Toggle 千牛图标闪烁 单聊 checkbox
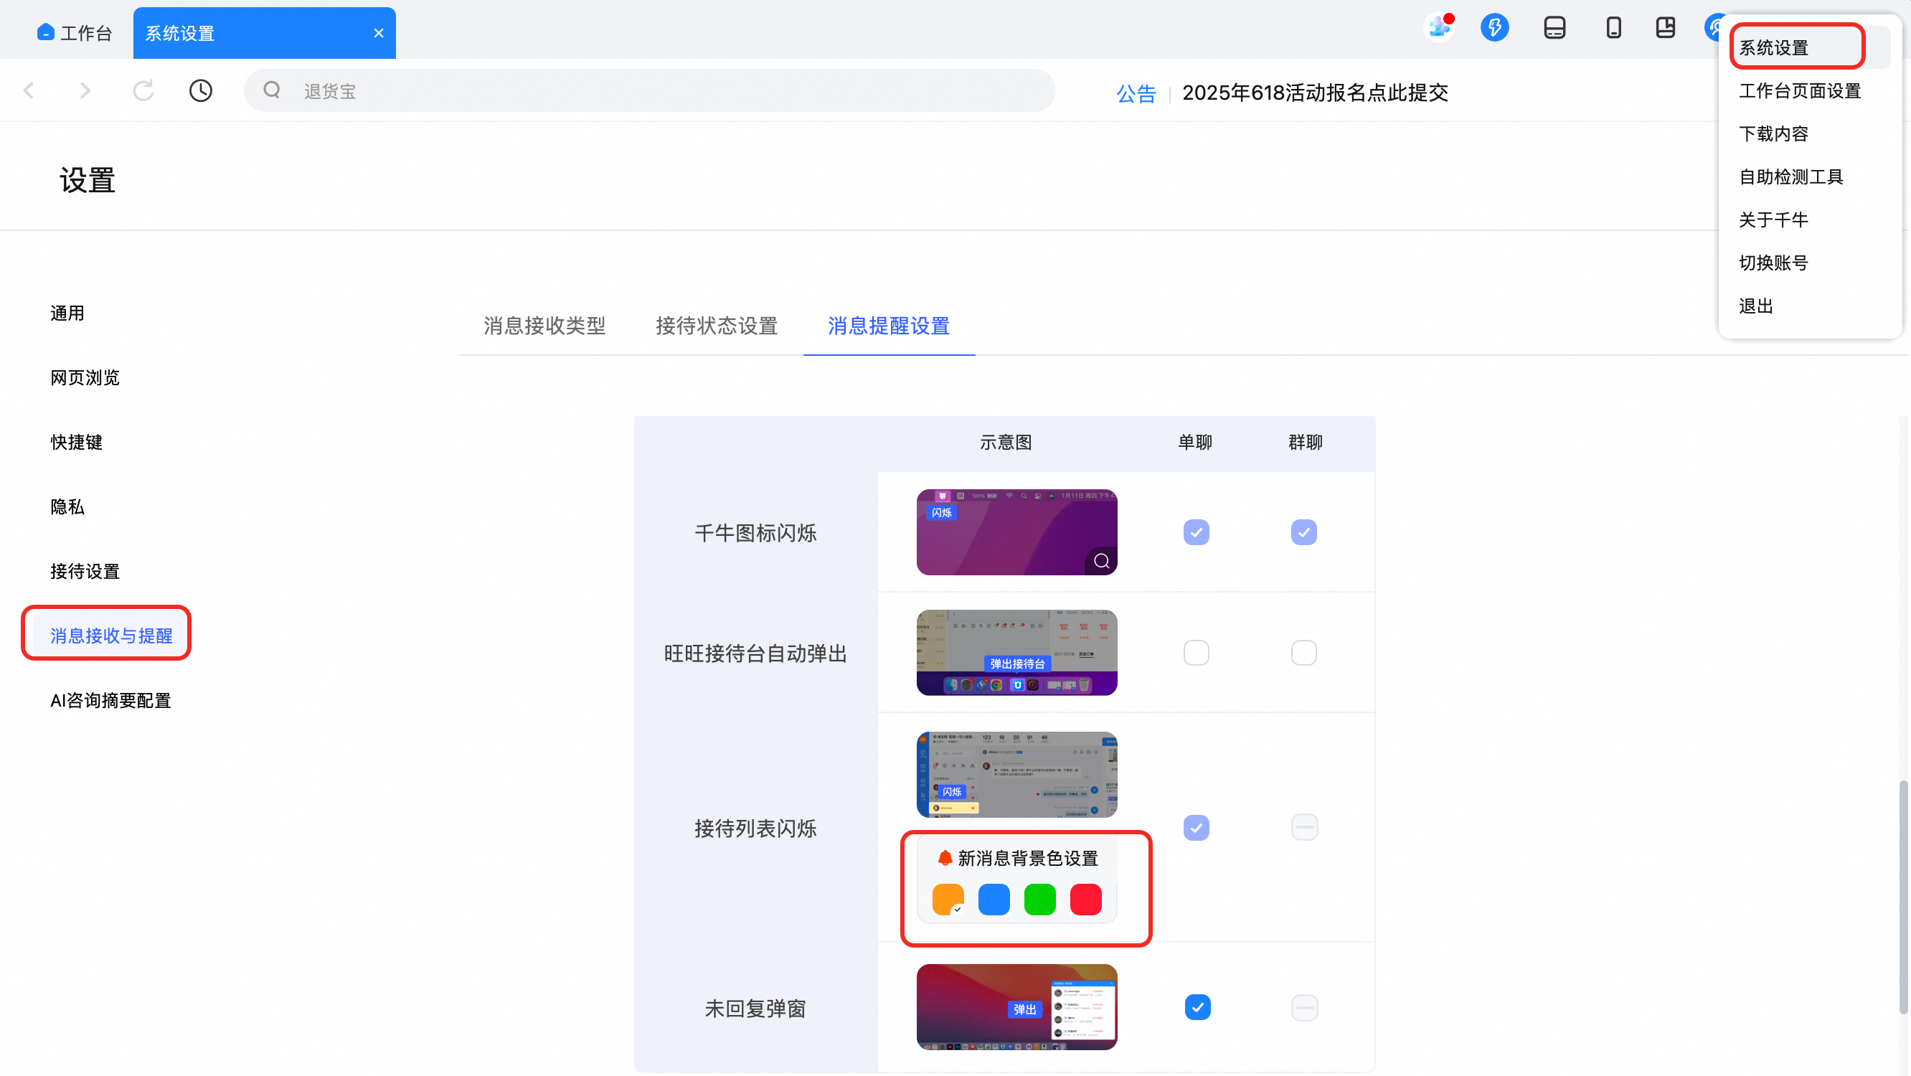Image resolution: width=1911 pixels, height=1076 pixels. [1196, 532]
